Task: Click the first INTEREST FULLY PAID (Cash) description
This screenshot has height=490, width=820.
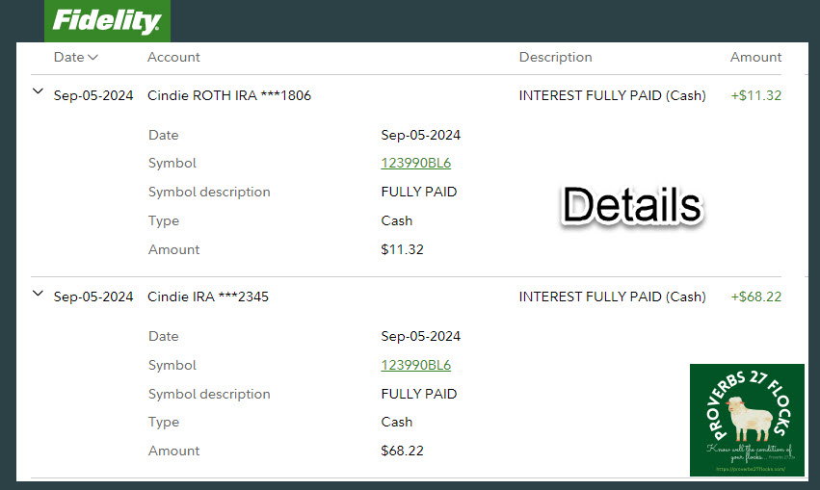Action: tap(612, 96)
